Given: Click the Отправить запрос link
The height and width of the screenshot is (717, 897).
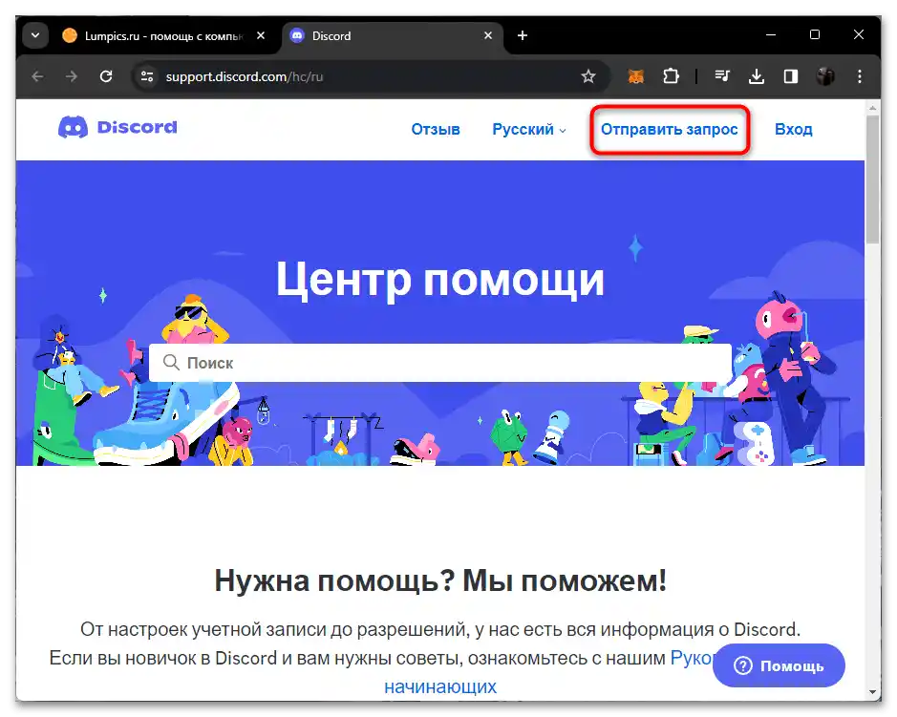Looking at the screenshot, I should [x=669, y=129].
